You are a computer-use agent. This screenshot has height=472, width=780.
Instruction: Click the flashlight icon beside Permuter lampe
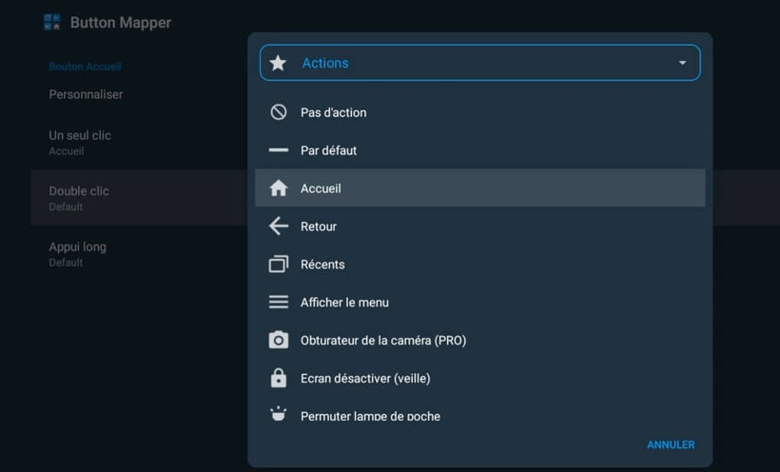(x=279, y=414)
